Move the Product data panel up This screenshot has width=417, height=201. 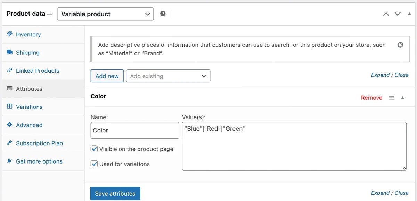(x=386, y=14)
